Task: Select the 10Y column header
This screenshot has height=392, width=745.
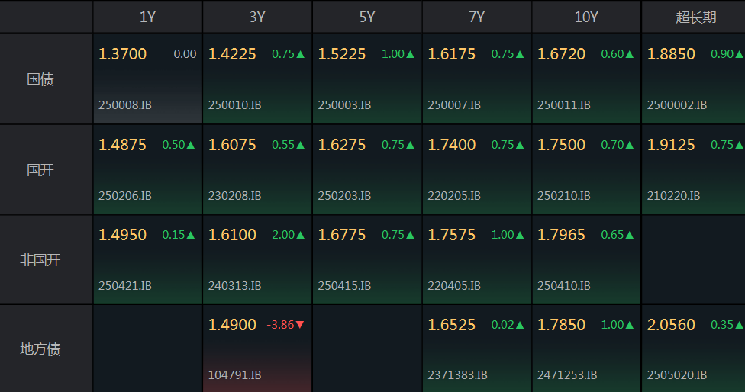Action: coord(586,17)
